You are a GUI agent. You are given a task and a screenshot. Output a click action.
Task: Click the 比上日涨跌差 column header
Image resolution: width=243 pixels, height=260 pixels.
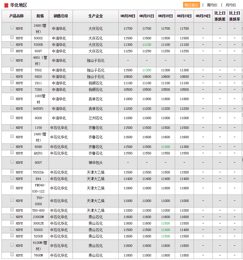pos(220,16)
